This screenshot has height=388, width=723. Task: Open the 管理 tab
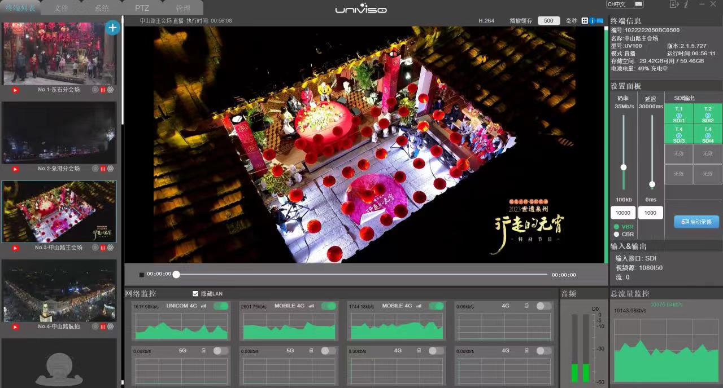point(183,8)
